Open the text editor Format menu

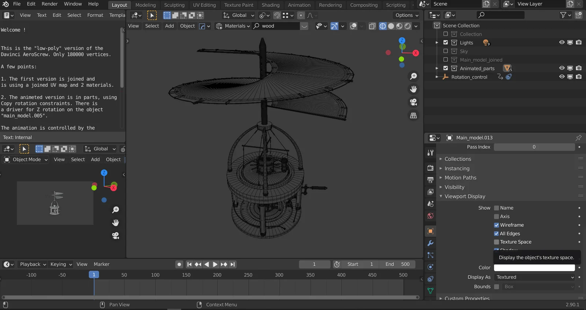tap(95, 15)
